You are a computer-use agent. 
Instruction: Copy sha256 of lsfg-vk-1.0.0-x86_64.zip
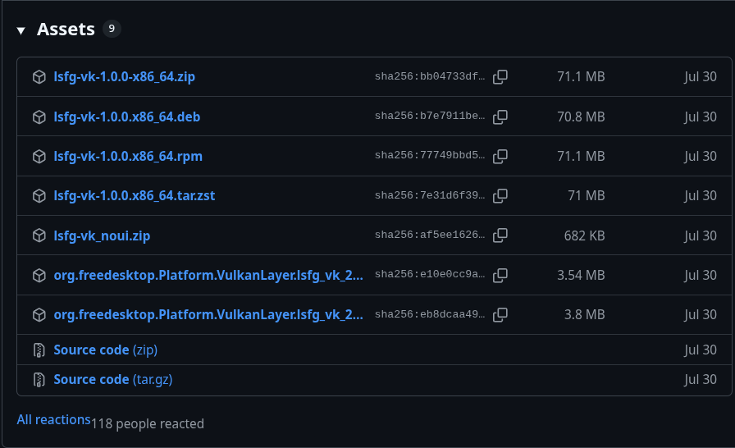click(x=500, y=77)
